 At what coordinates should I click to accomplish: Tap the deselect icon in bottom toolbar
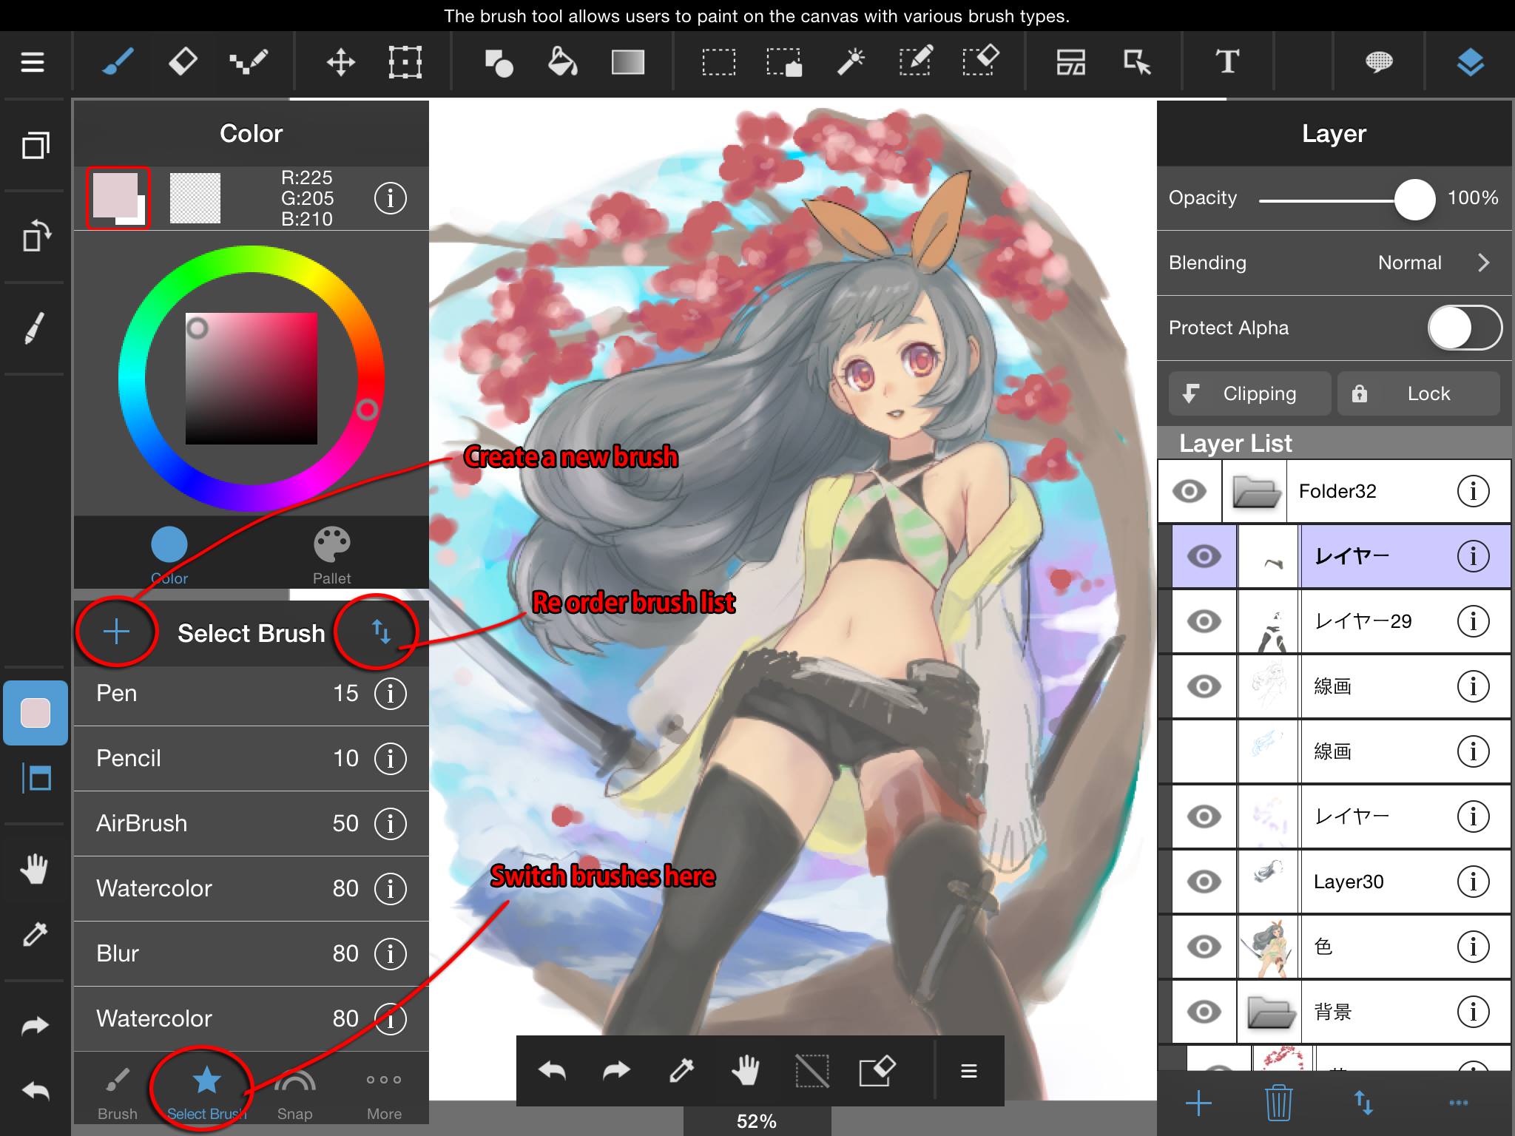(x=812, y=1071)
